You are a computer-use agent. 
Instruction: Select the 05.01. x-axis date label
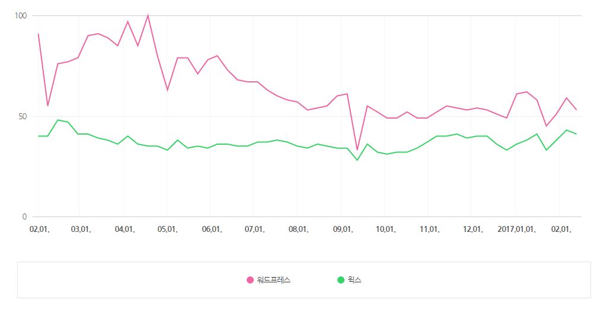pyautogui.click(x=168, y=230)
